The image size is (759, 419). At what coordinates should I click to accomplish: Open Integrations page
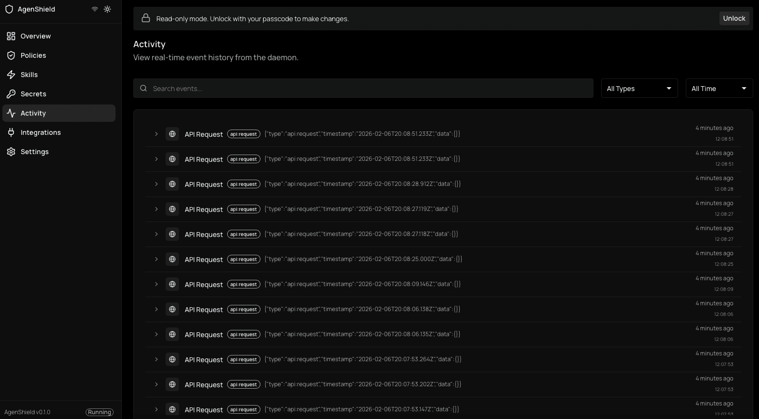point(59,132)
